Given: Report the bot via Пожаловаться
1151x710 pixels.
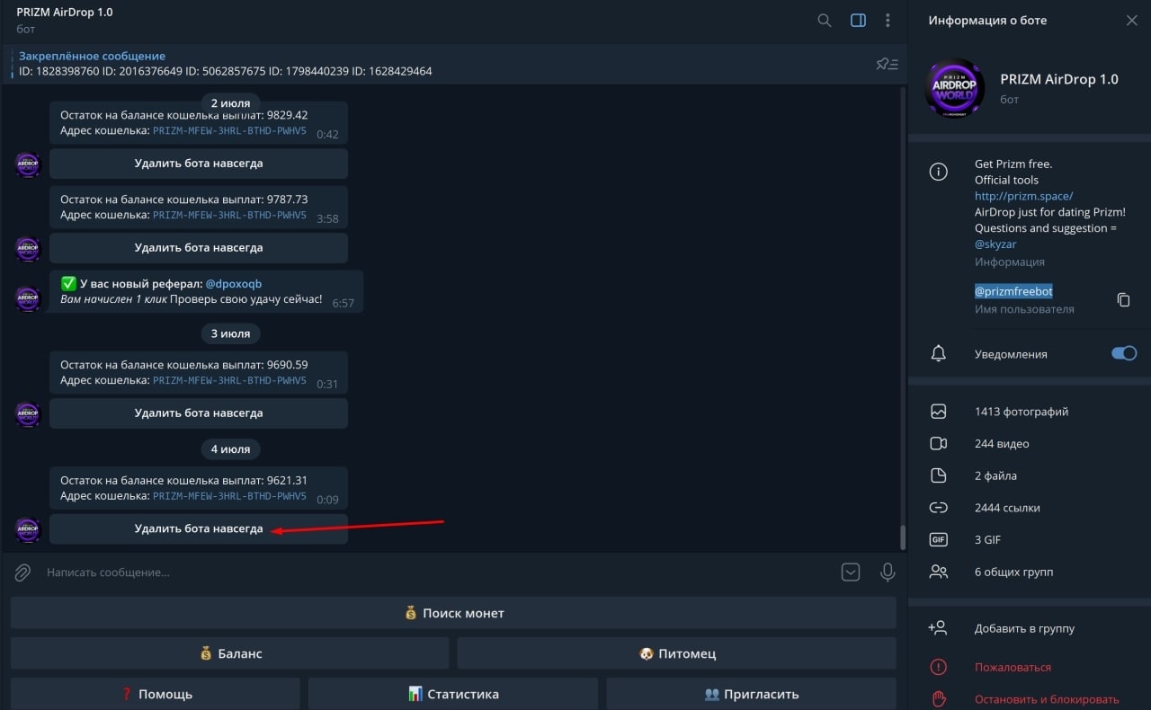Looking at the screenshot, I should pos(1013,667).
